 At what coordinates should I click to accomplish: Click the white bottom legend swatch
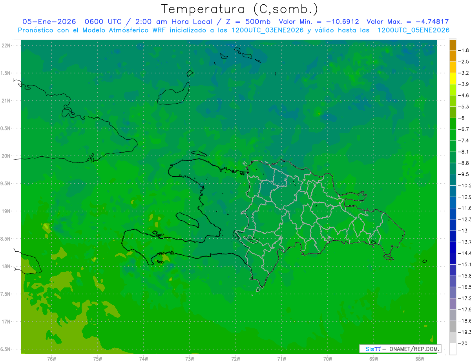453,349
